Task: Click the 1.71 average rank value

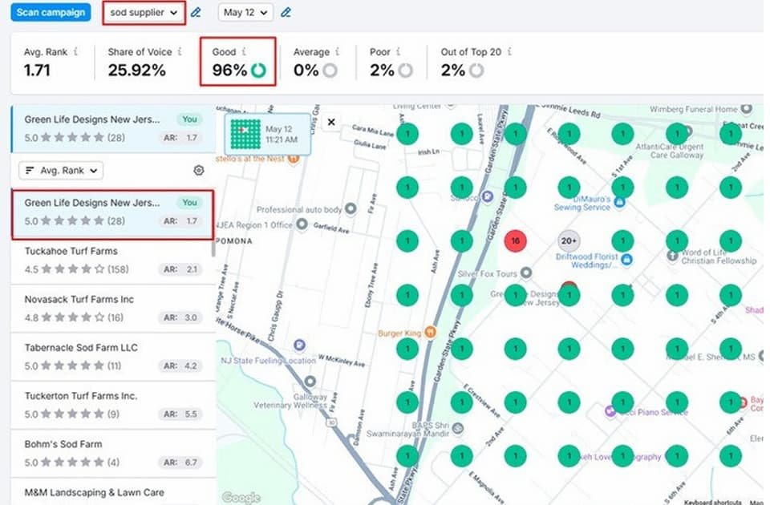Action: coord(37,71)
